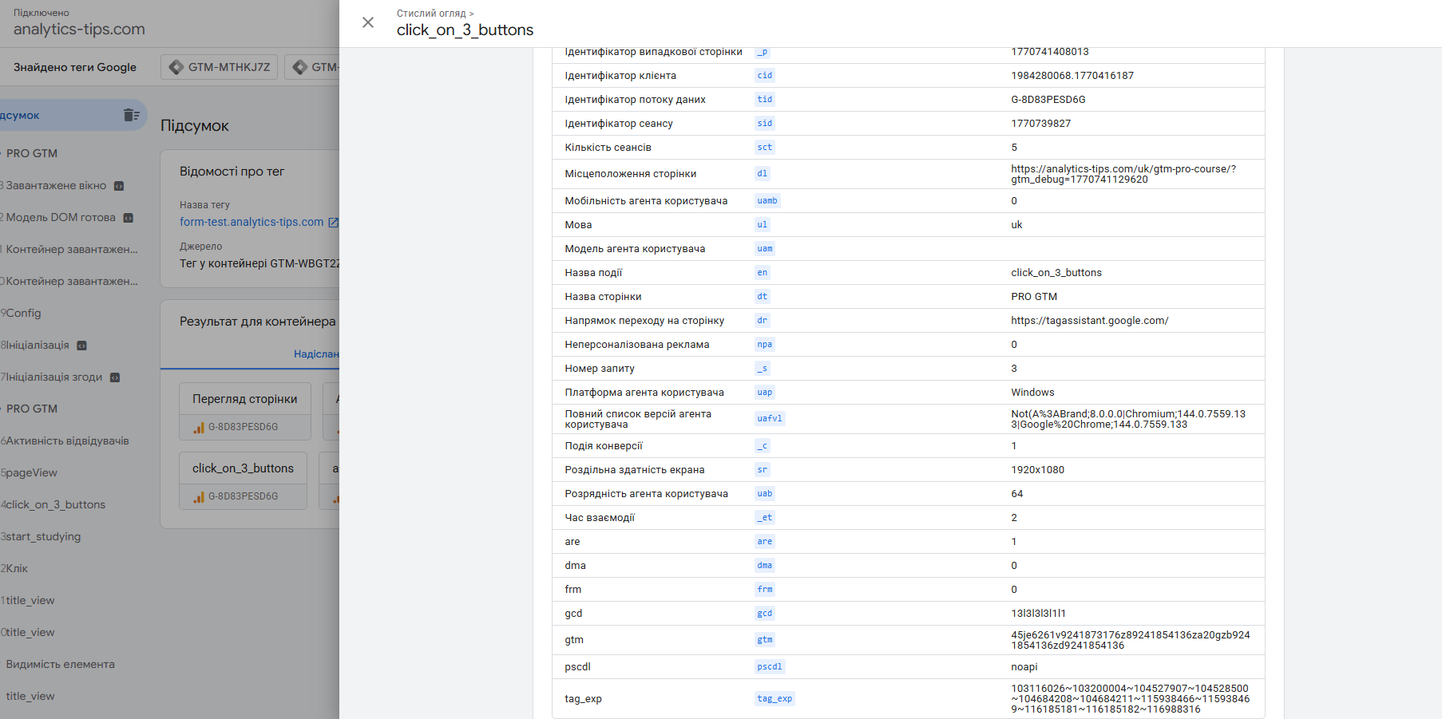Select the Config event in the sidebar
The width and height of the screenshot is (1442, 719).
[23, 313]
